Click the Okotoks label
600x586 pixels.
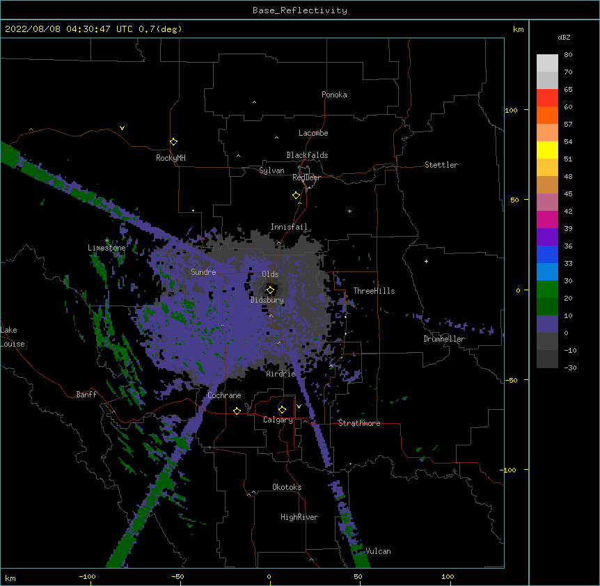pos(287,487)
